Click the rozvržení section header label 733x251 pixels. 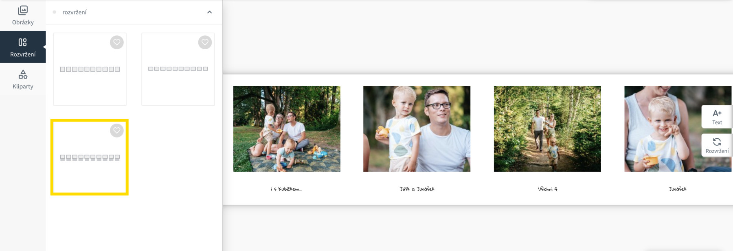pyautogui.click(x=75, y=12)
